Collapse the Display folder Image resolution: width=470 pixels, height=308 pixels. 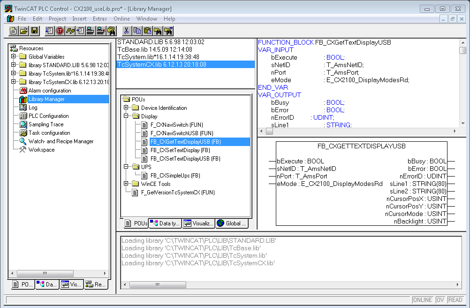pyautogui.click(x=126, y=116)
